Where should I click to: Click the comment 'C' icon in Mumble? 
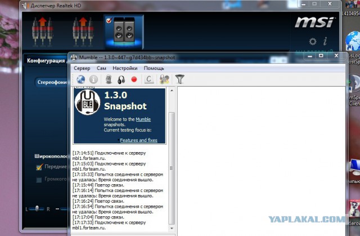(148, 79)
